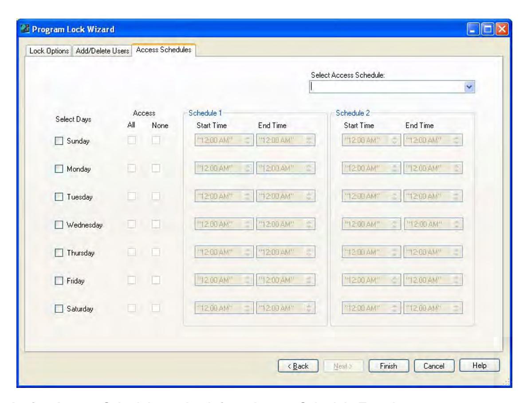Tick the Access None box for Sunday
This screenshot has width=527, height=403.
click(x=156, y=140)
